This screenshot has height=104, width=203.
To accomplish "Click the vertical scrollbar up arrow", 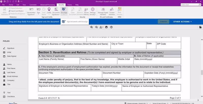I will pos(202,40).
